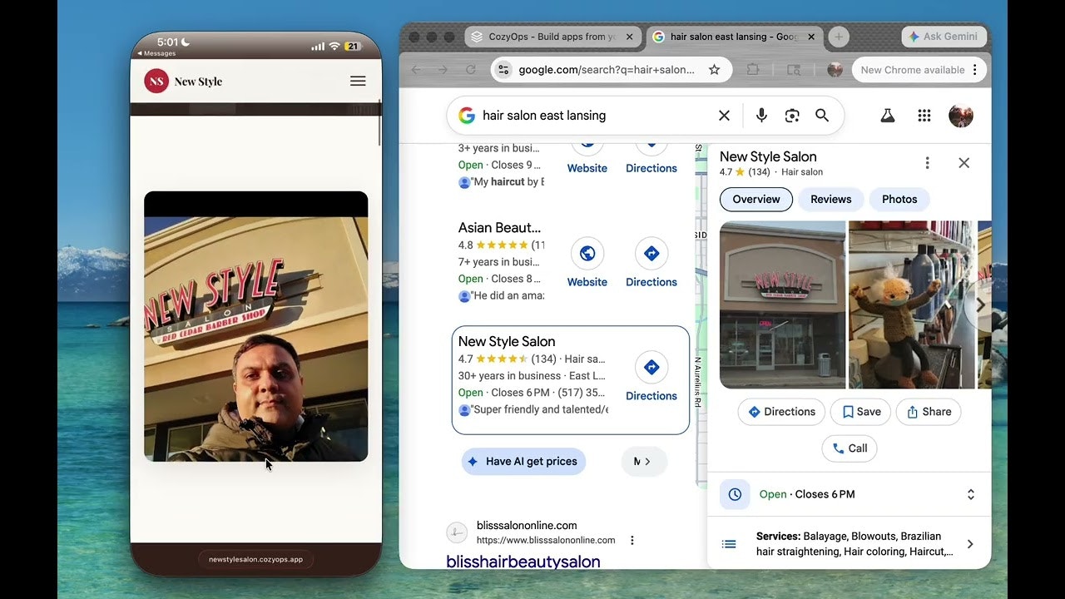Click the Ask Gemini button
Viewport: 1065px width, 599px height.
point(944,37)
